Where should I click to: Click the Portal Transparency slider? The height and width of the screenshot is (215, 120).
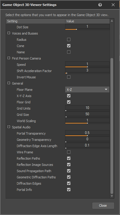(87, 135)
